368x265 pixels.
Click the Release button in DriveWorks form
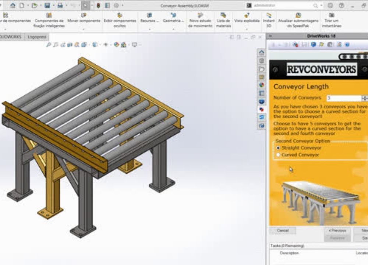click(x=337, y=238)
